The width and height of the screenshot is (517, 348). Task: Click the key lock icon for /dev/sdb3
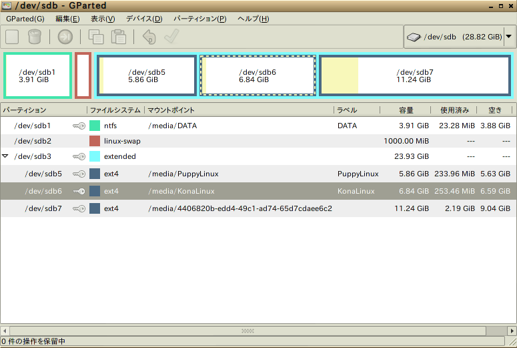(x=79, y=156)
